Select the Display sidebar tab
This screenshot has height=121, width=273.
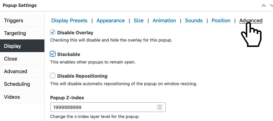point(22,46)
